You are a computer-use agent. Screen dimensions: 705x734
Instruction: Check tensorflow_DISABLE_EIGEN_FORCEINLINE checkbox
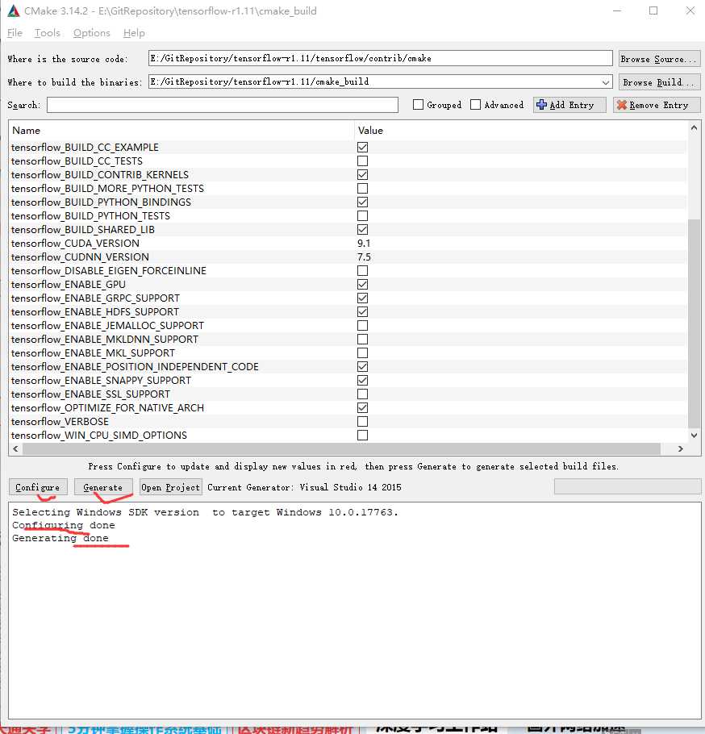pos(362,270)
